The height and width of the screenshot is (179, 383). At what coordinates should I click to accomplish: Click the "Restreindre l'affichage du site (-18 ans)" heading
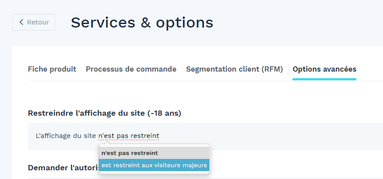coord(104,114)
